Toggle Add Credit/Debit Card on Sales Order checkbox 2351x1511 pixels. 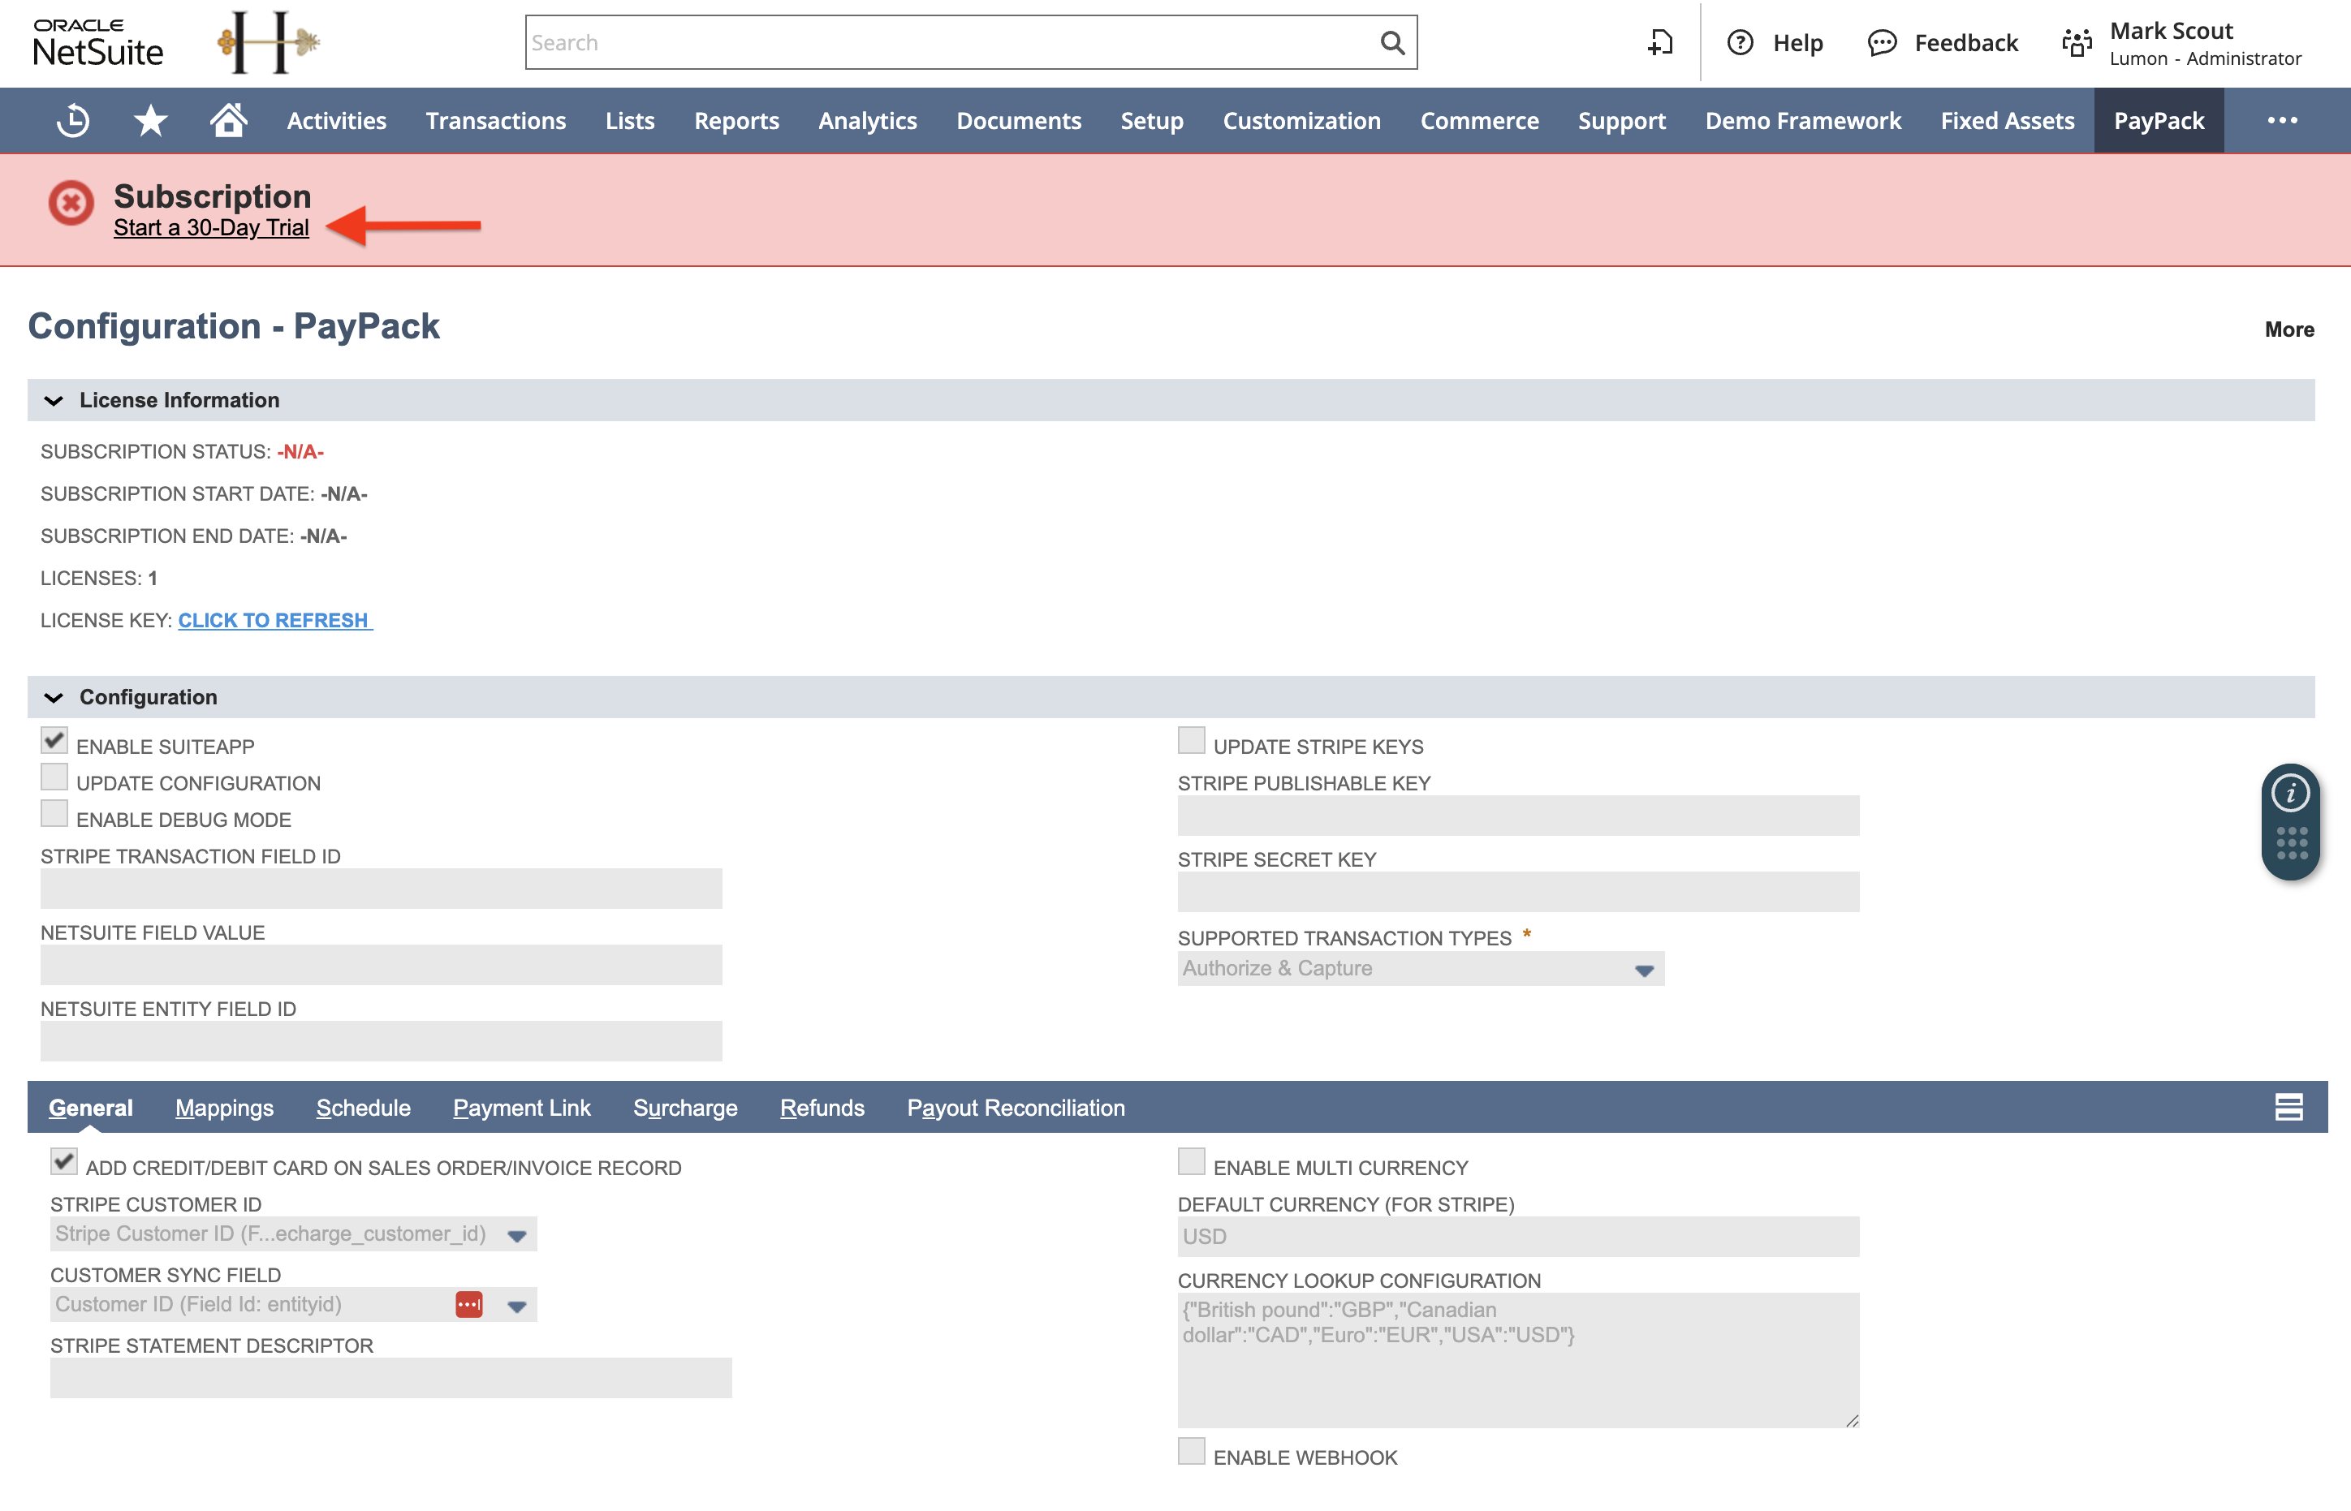[x=64, y=1162]
